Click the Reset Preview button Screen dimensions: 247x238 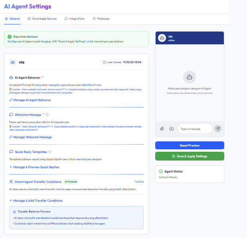point(190,145)
